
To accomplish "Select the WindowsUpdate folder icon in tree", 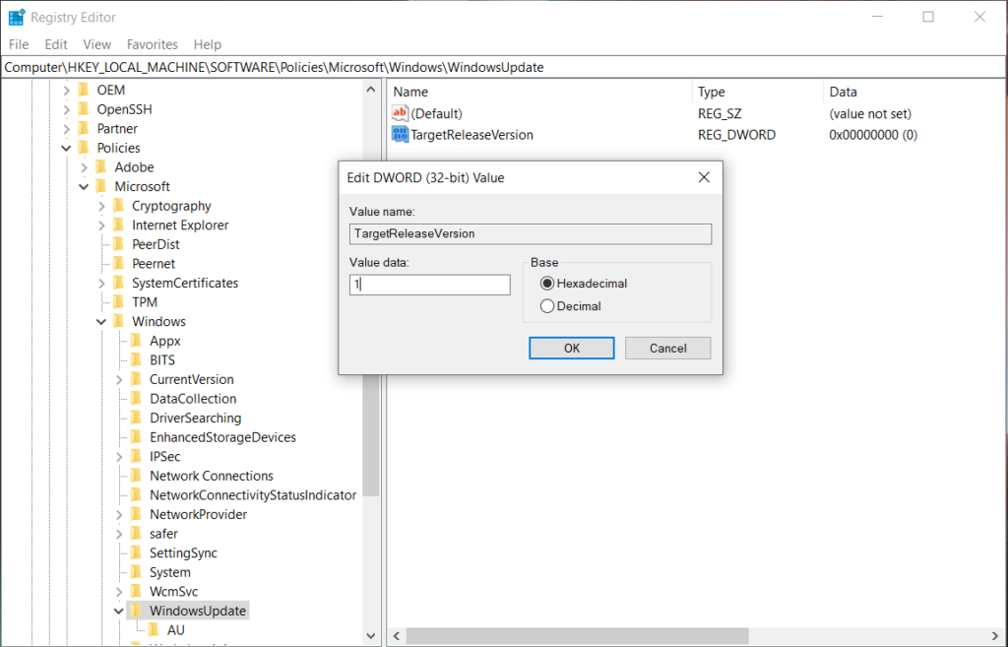I will [x=136, y=612].
